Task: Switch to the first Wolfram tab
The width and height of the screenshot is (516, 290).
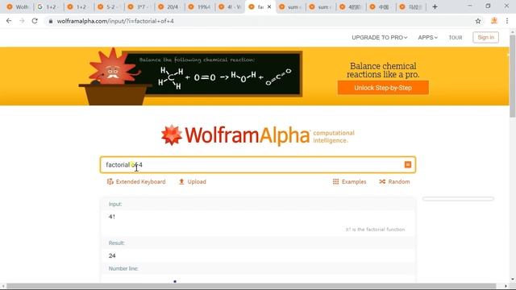Action: [18, 6]
